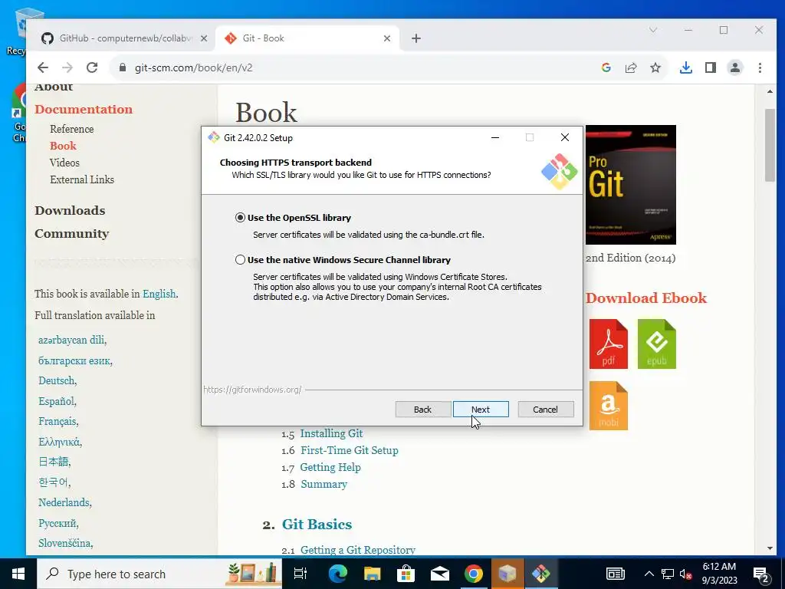This screenshot has height=589, width=785.
Task: Open Microsoft Store from taskbar
Action: pyautogui.click(x=406, y=574)
